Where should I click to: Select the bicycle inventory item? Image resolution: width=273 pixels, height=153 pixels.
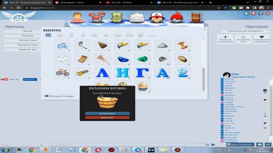[x=62, y=73]
